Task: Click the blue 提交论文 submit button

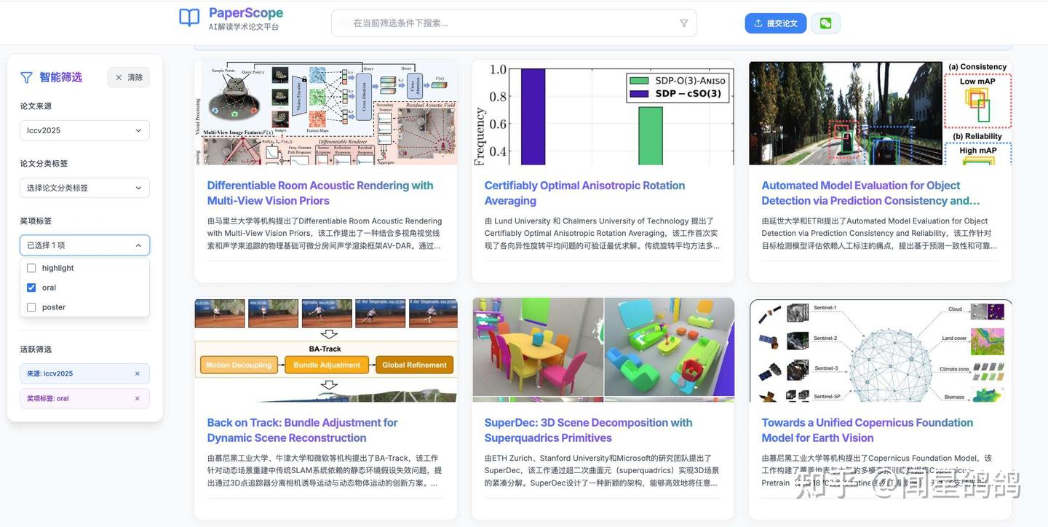Action: [776, 23]
